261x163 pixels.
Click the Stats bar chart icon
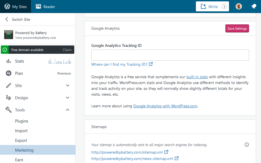coord(9,61)
